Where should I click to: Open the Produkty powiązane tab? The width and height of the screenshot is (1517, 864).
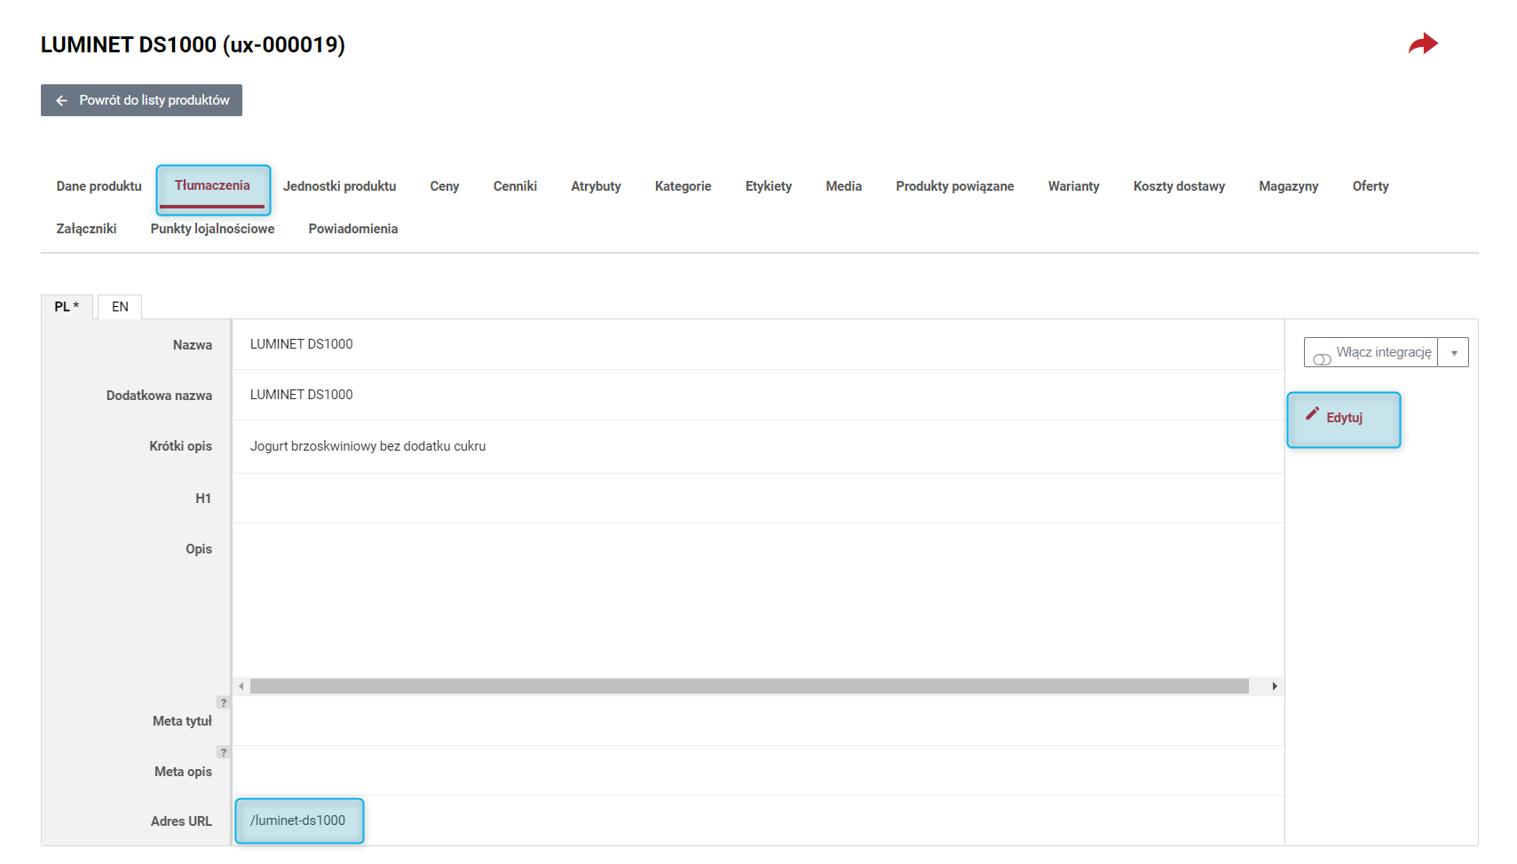(955, 186)
